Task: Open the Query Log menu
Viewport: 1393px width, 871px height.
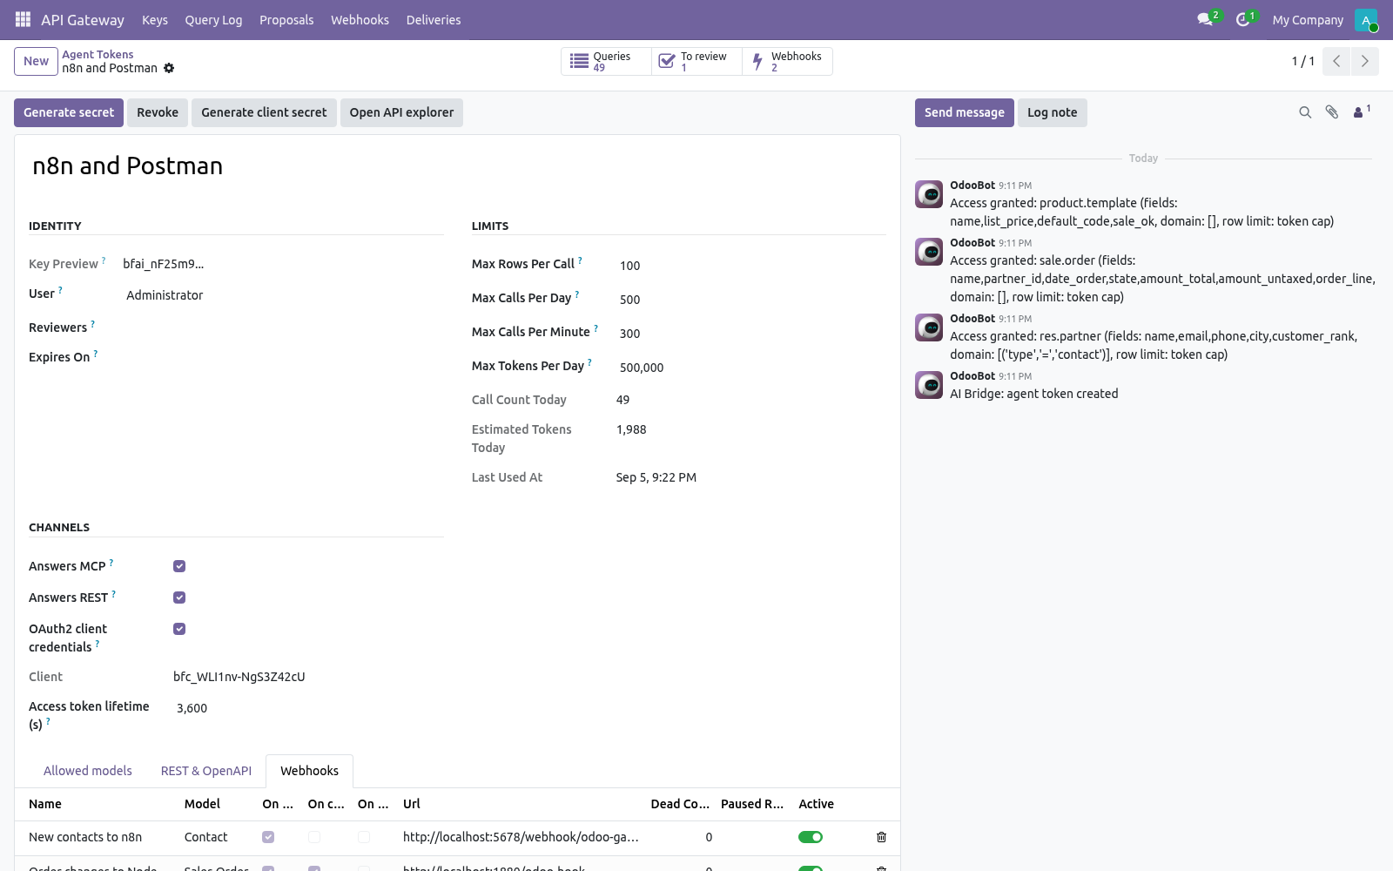Action: pyautogui.click(x=213, y=19)
